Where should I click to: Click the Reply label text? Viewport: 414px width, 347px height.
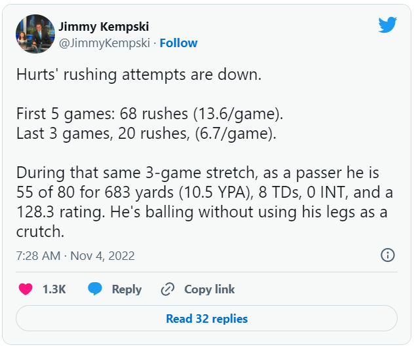(x=126, y=289)
